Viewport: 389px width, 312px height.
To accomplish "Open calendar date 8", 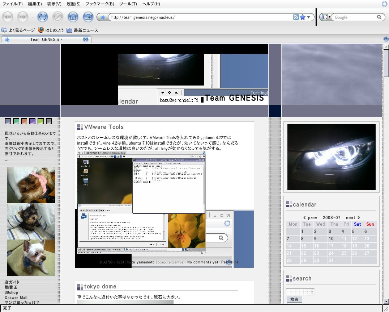I will [x=302, y=239].
